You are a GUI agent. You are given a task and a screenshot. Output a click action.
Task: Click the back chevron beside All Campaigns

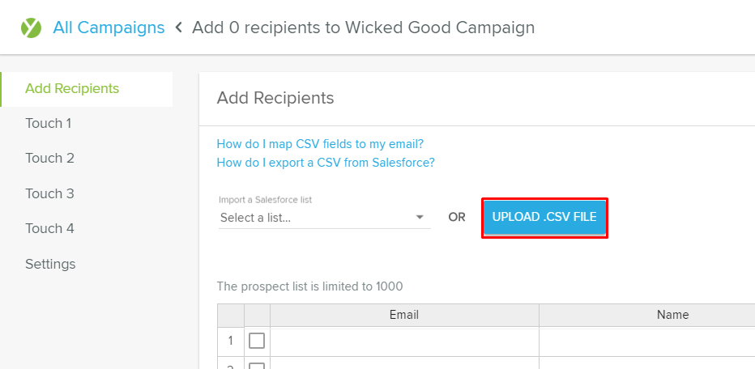(x=178, y=28)
